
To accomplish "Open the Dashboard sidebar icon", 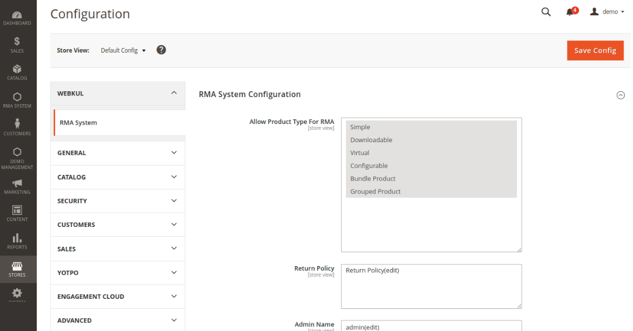I will 17,15.
